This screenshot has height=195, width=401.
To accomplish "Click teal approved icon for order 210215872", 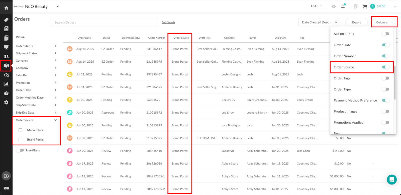I will coord(70,113).
